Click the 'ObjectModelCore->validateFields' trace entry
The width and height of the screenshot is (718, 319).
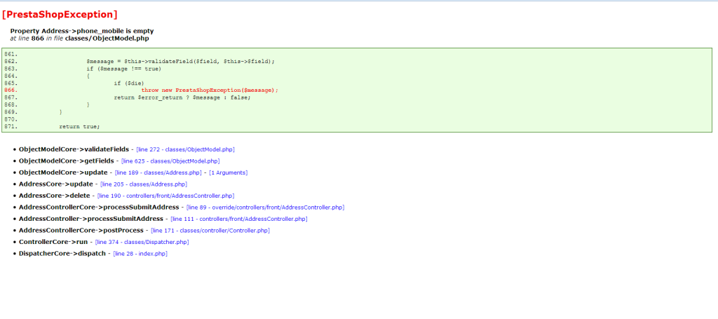(74, 149)
